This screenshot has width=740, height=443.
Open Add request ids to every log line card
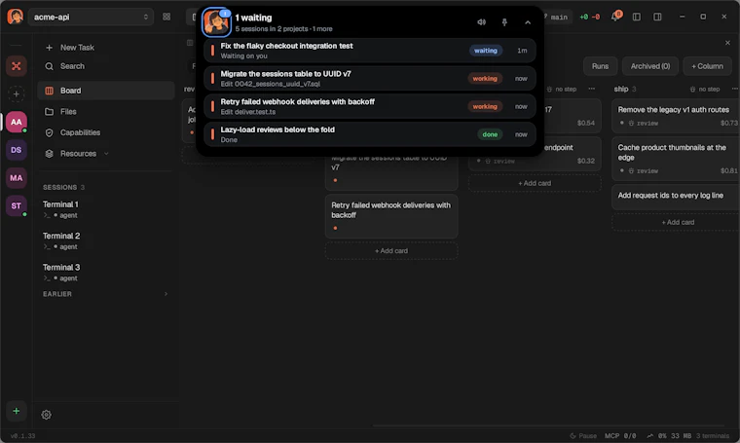(x=677, y=197)
